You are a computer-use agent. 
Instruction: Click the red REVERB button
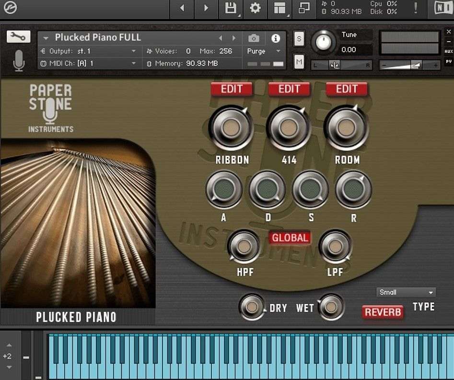(382, 312)
